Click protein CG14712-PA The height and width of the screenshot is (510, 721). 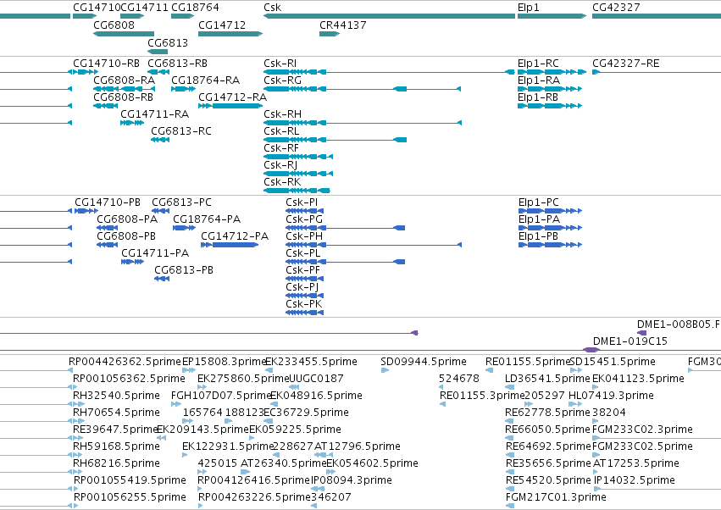pyautogui.click(x=235, y=236)
